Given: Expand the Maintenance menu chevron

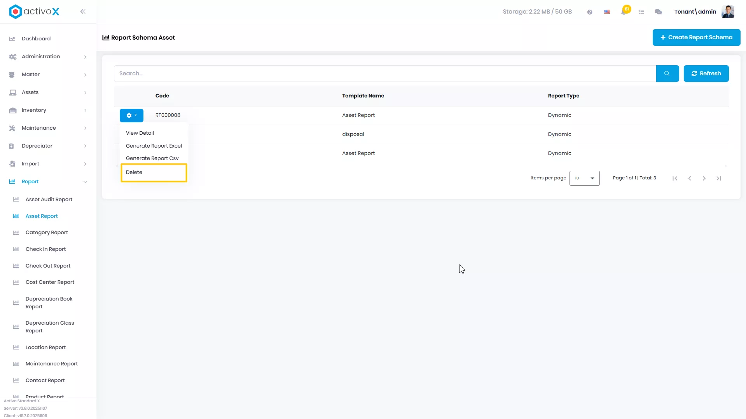Looking at the screenshot, I should (x=85, y=129).
